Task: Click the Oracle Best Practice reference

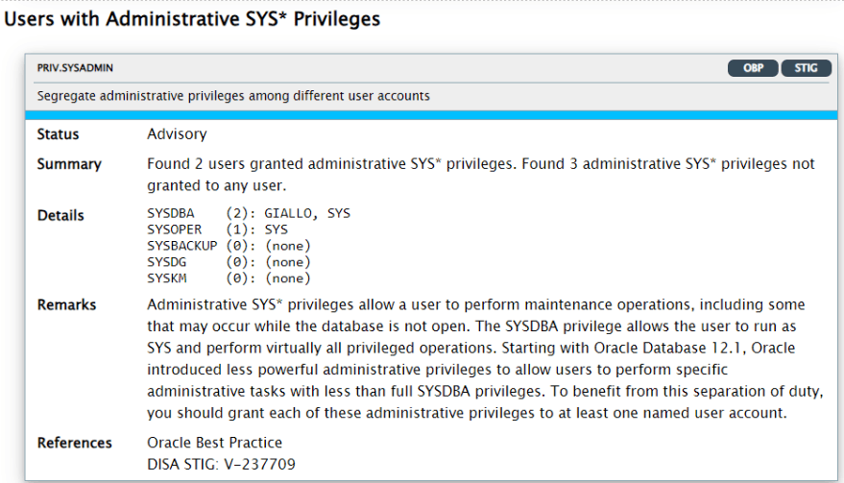Action: [214, 443]
